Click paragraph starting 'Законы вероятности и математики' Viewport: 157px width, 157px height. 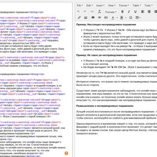click(116, 129)
